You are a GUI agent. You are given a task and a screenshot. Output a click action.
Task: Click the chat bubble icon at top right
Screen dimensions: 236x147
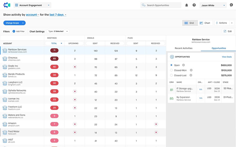(x=231, y=5)
